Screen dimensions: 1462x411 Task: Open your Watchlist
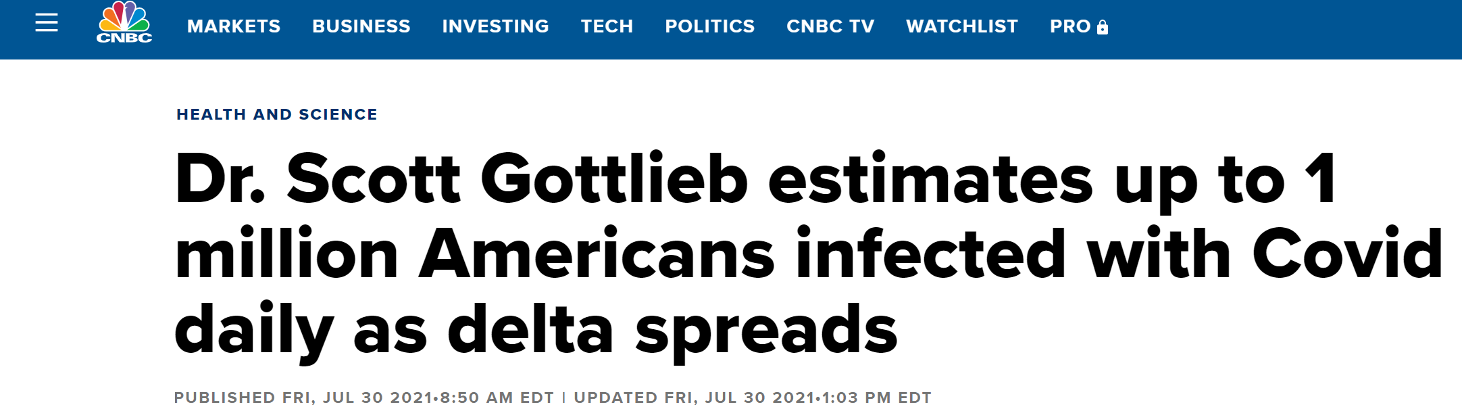point(961,26)
